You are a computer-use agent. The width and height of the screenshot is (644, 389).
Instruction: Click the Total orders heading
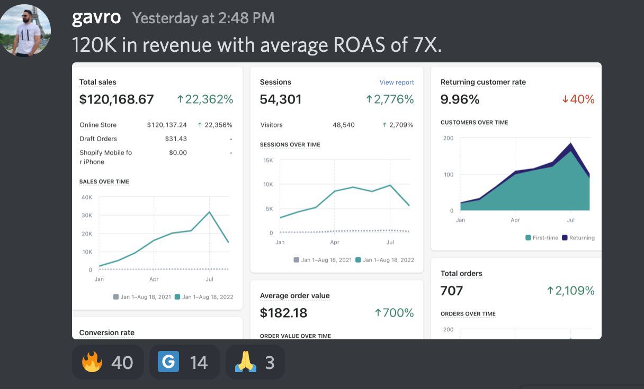click(x=461, y=273)
